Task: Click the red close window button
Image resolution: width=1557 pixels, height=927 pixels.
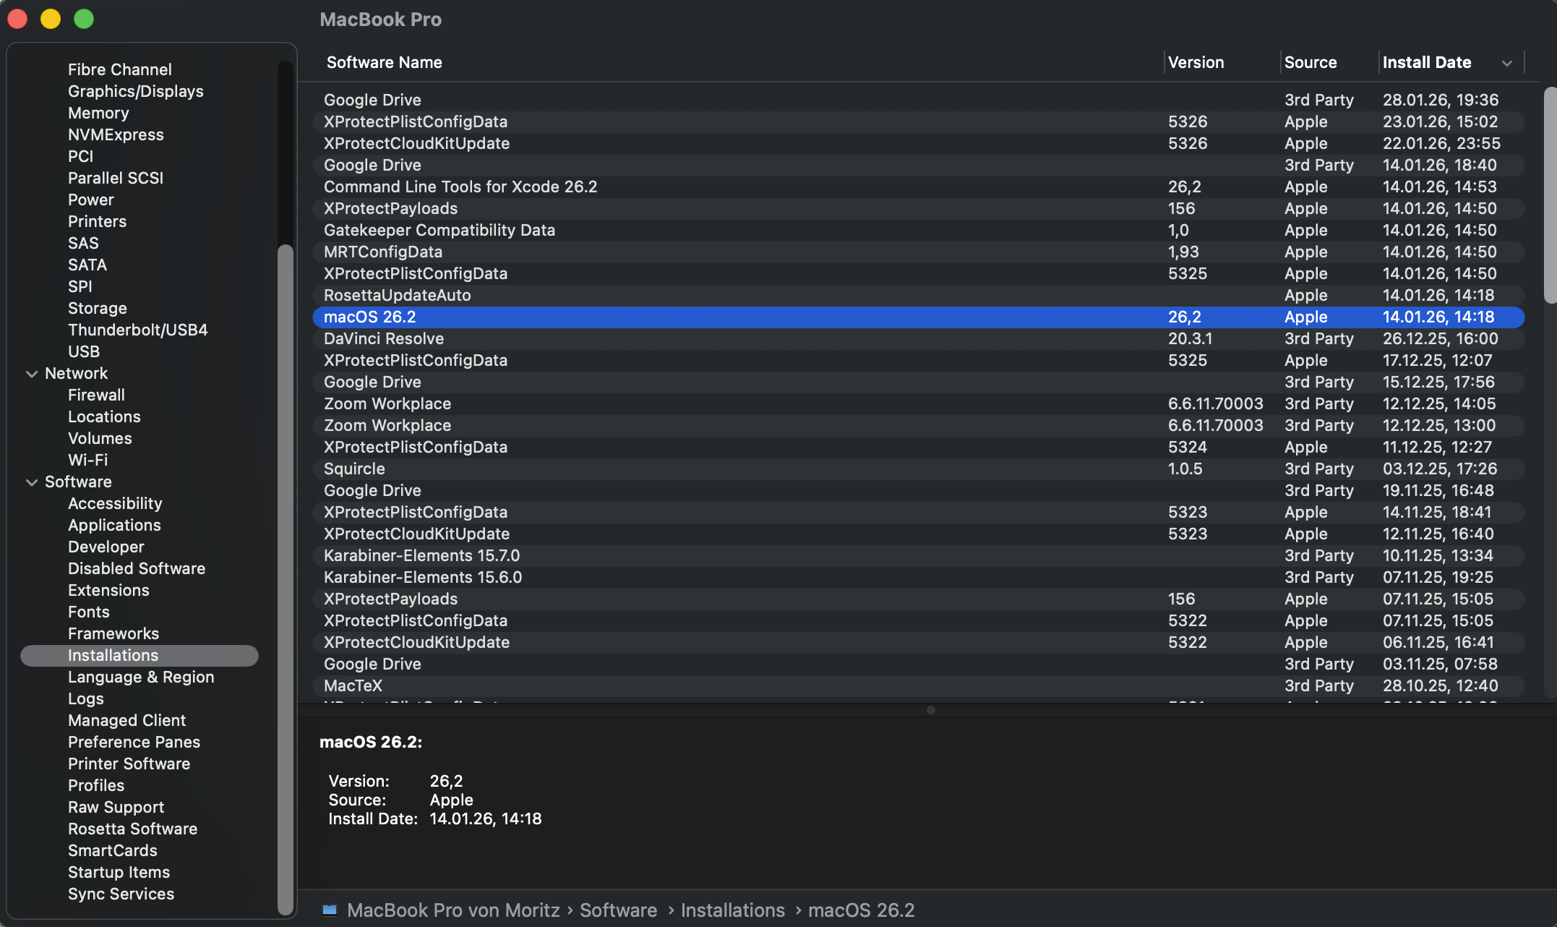Action: [18, 19]
